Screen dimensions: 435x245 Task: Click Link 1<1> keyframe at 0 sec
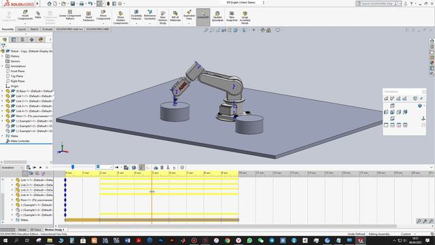pyautogui.click(x=65, y=180)
